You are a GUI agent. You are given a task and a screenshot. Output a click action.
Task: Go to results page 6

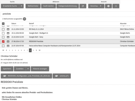coord(24,50)
